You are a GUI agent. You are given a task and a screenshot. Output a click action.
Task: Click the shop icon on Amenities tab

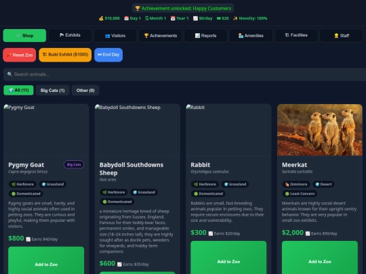tap(241, 35)
